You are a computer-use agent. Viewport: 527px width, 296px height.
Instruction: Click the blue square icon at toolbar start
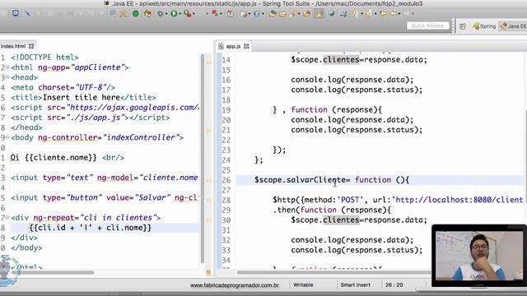click(16, 13)
